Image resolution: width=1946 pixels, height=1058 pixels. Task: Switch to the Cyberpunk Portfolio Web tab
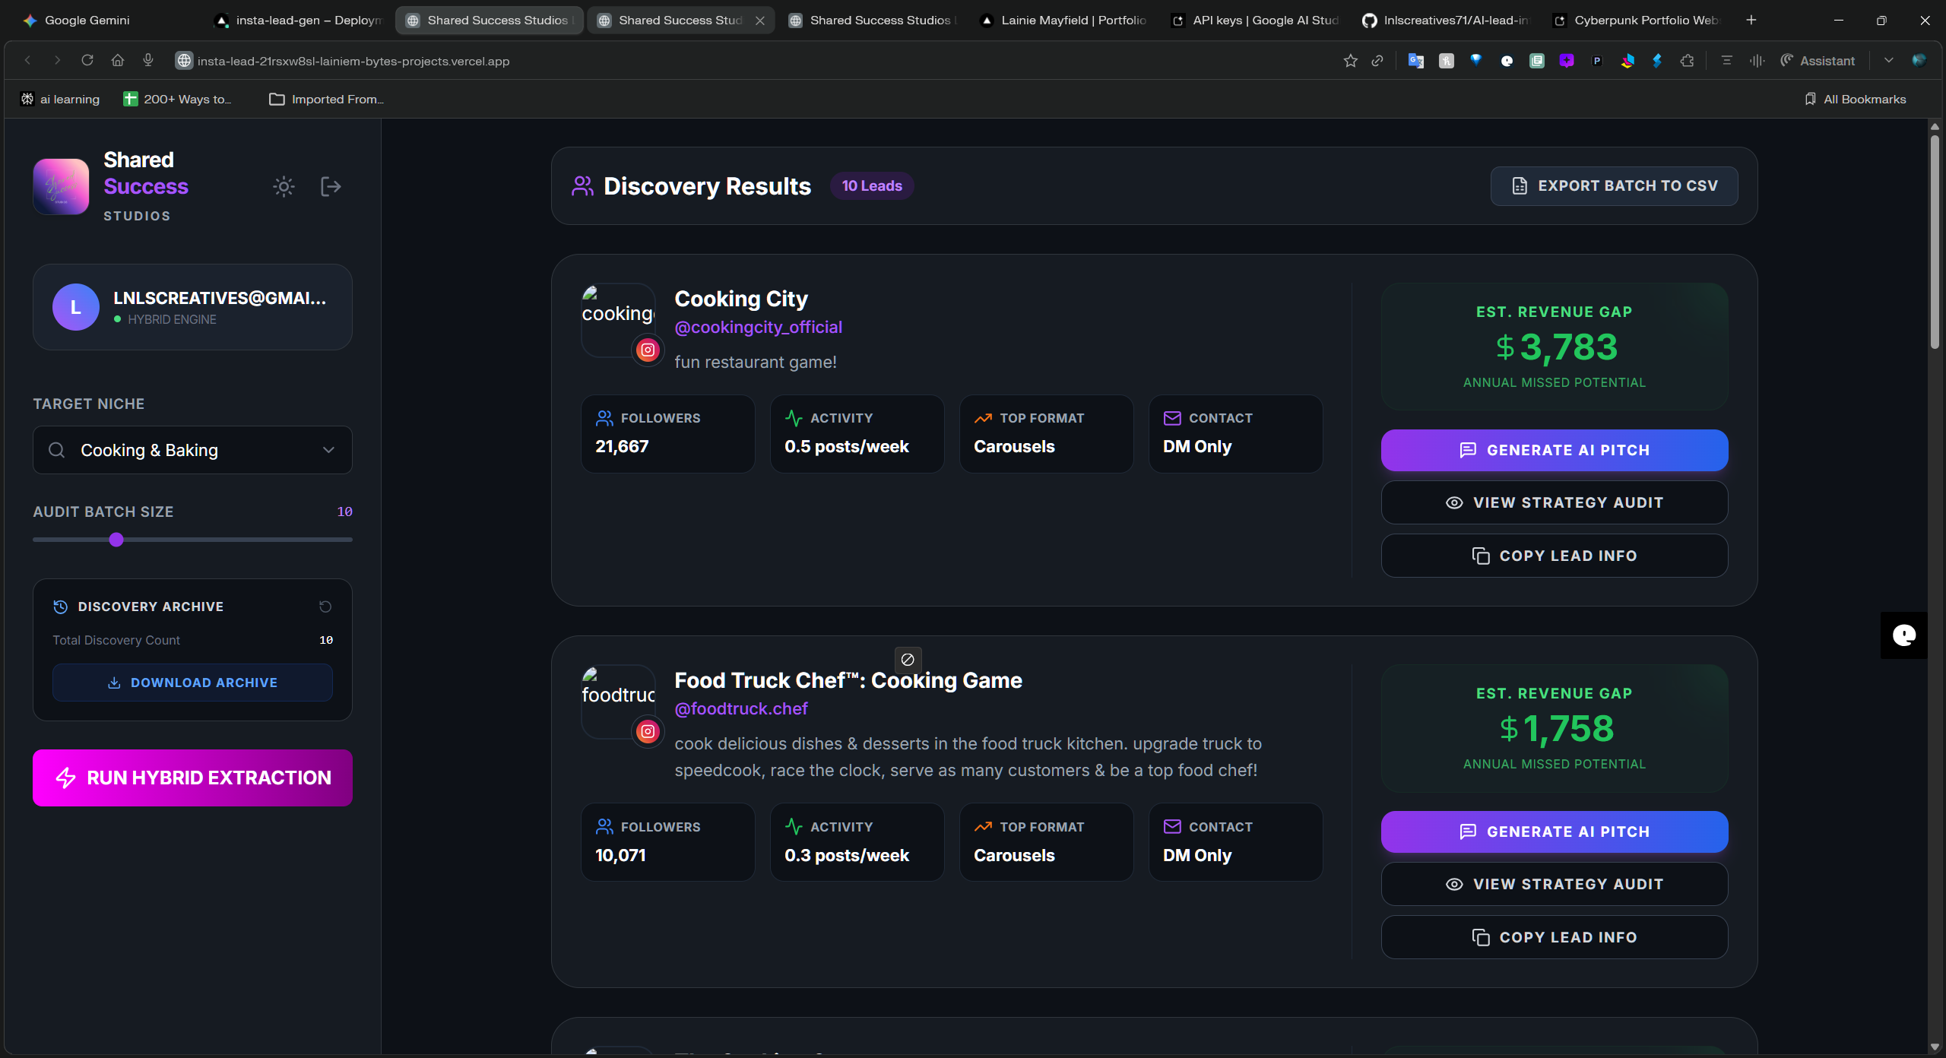pos(1637,21)
